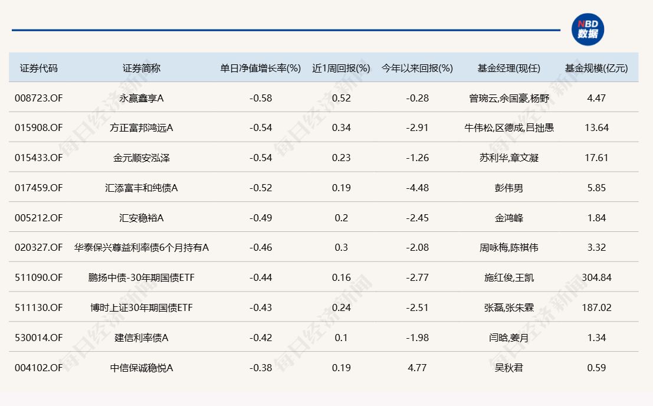Select the 金元顺安泓泽 fund name
The height and width of the screenshot is (406, 653).
coord(142,158)
